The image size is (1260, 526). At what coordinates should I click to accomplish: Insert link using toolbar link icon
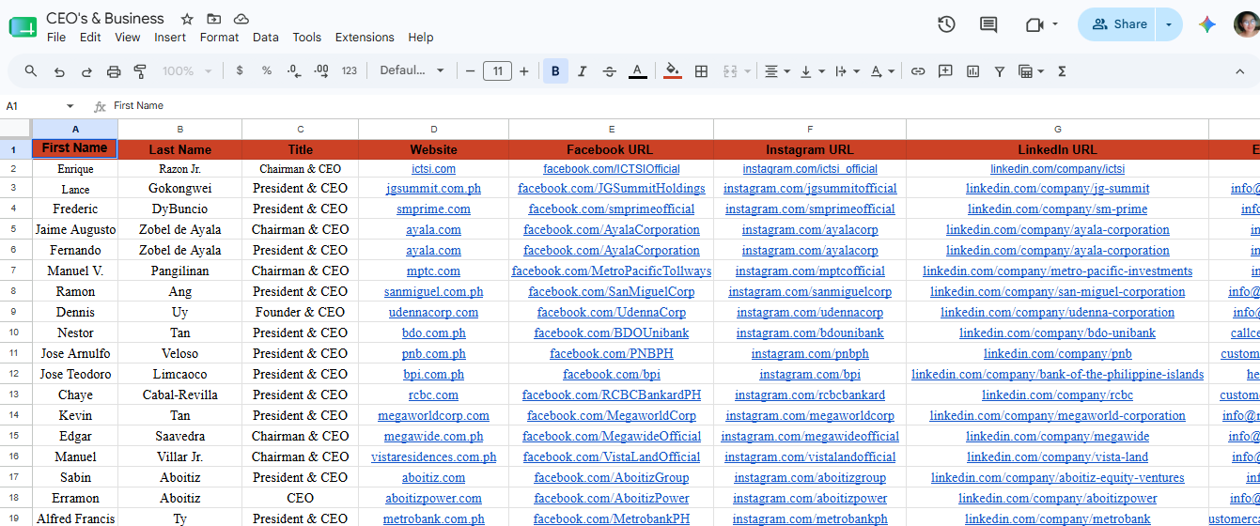(918, 71)
